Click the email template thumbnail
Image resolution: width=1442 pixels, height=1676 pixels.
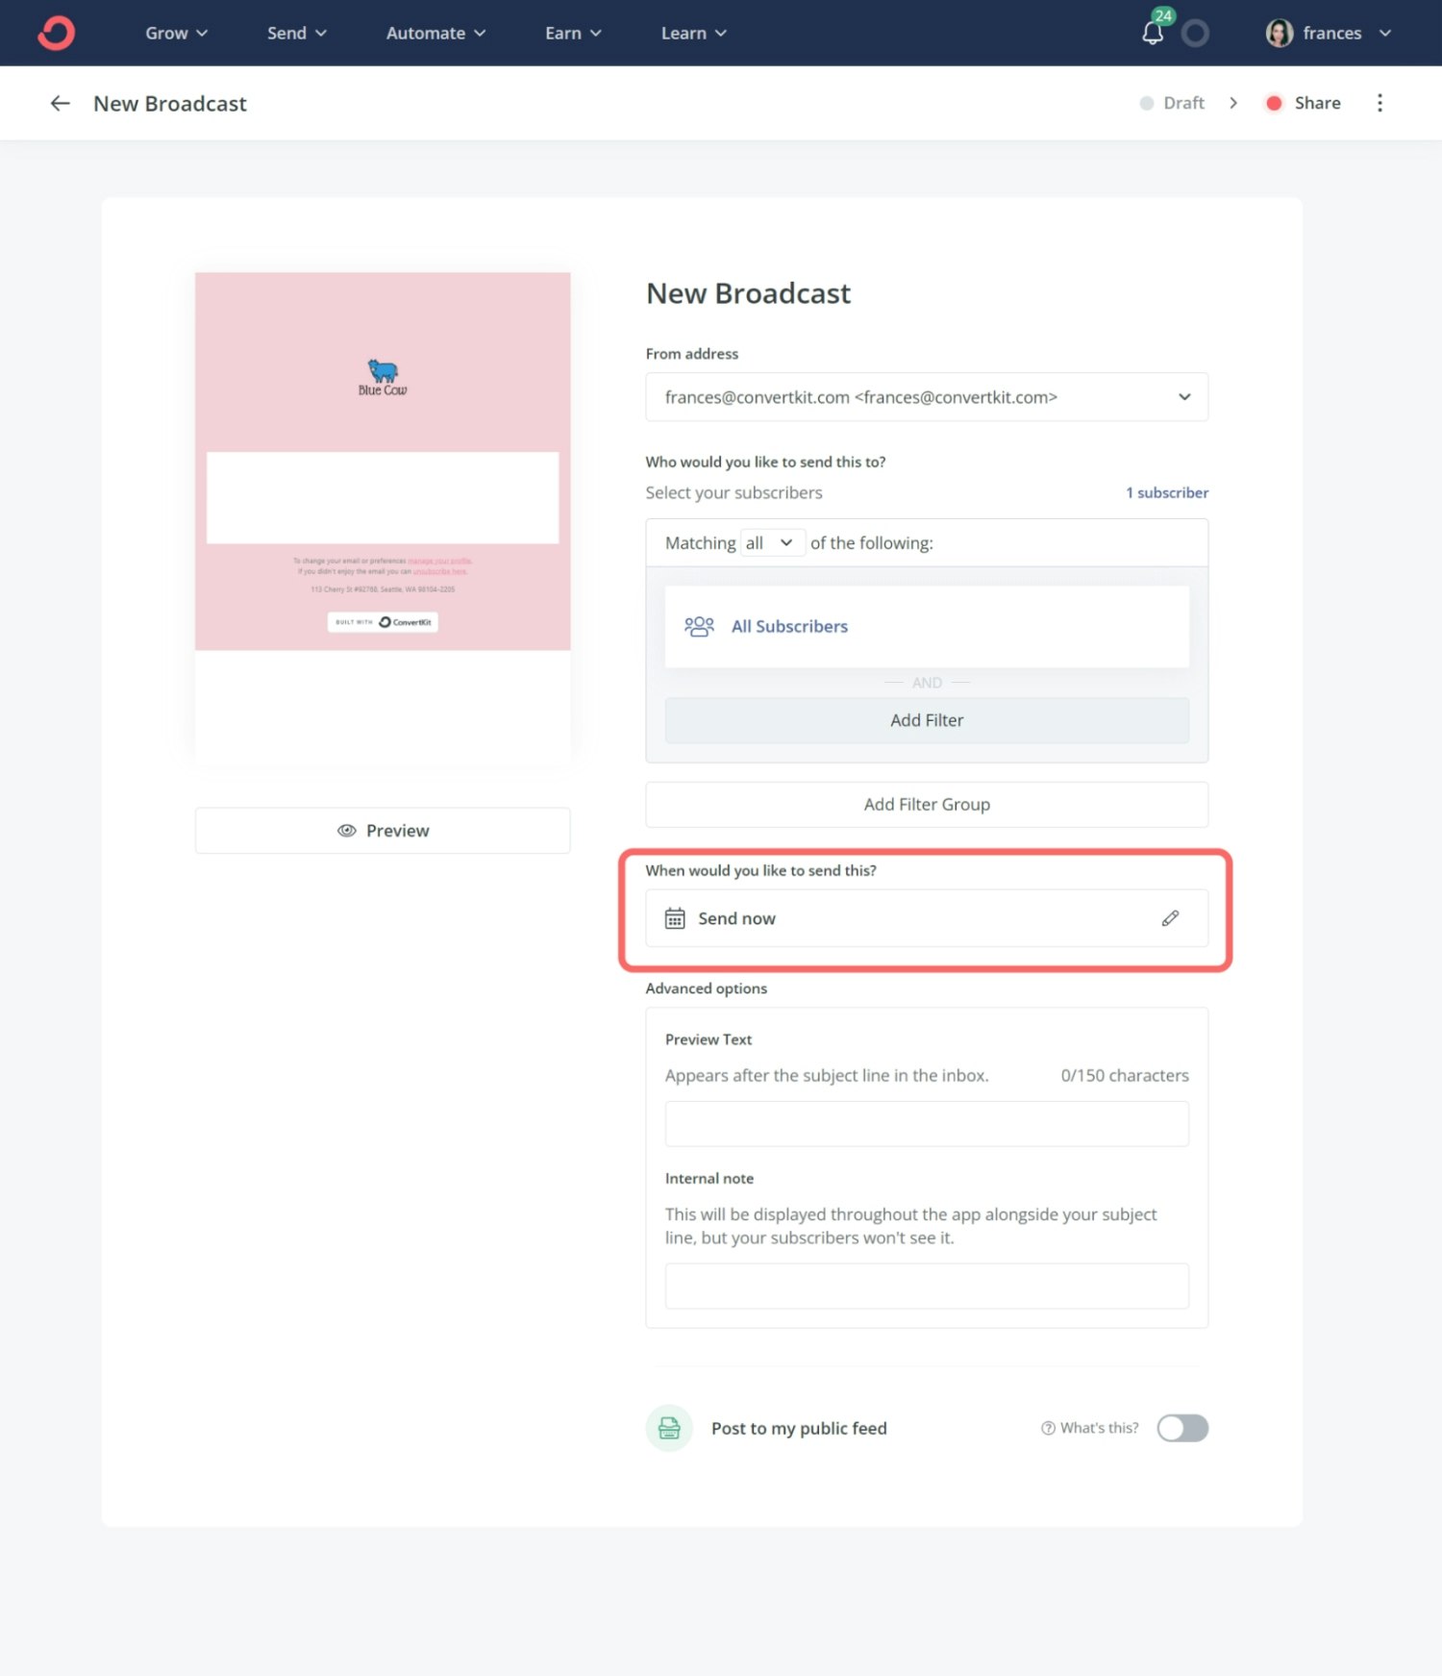(x=383, y=462)
